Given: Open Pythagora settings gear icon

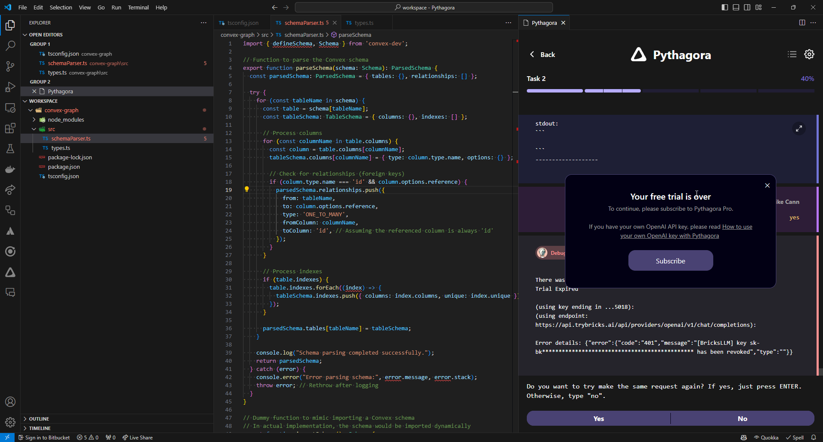Looking at the screenshot, I should click(809, 54).
